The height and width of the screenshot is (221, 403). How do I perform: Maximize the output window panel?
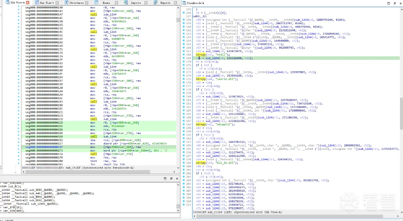tap(165, 178)
